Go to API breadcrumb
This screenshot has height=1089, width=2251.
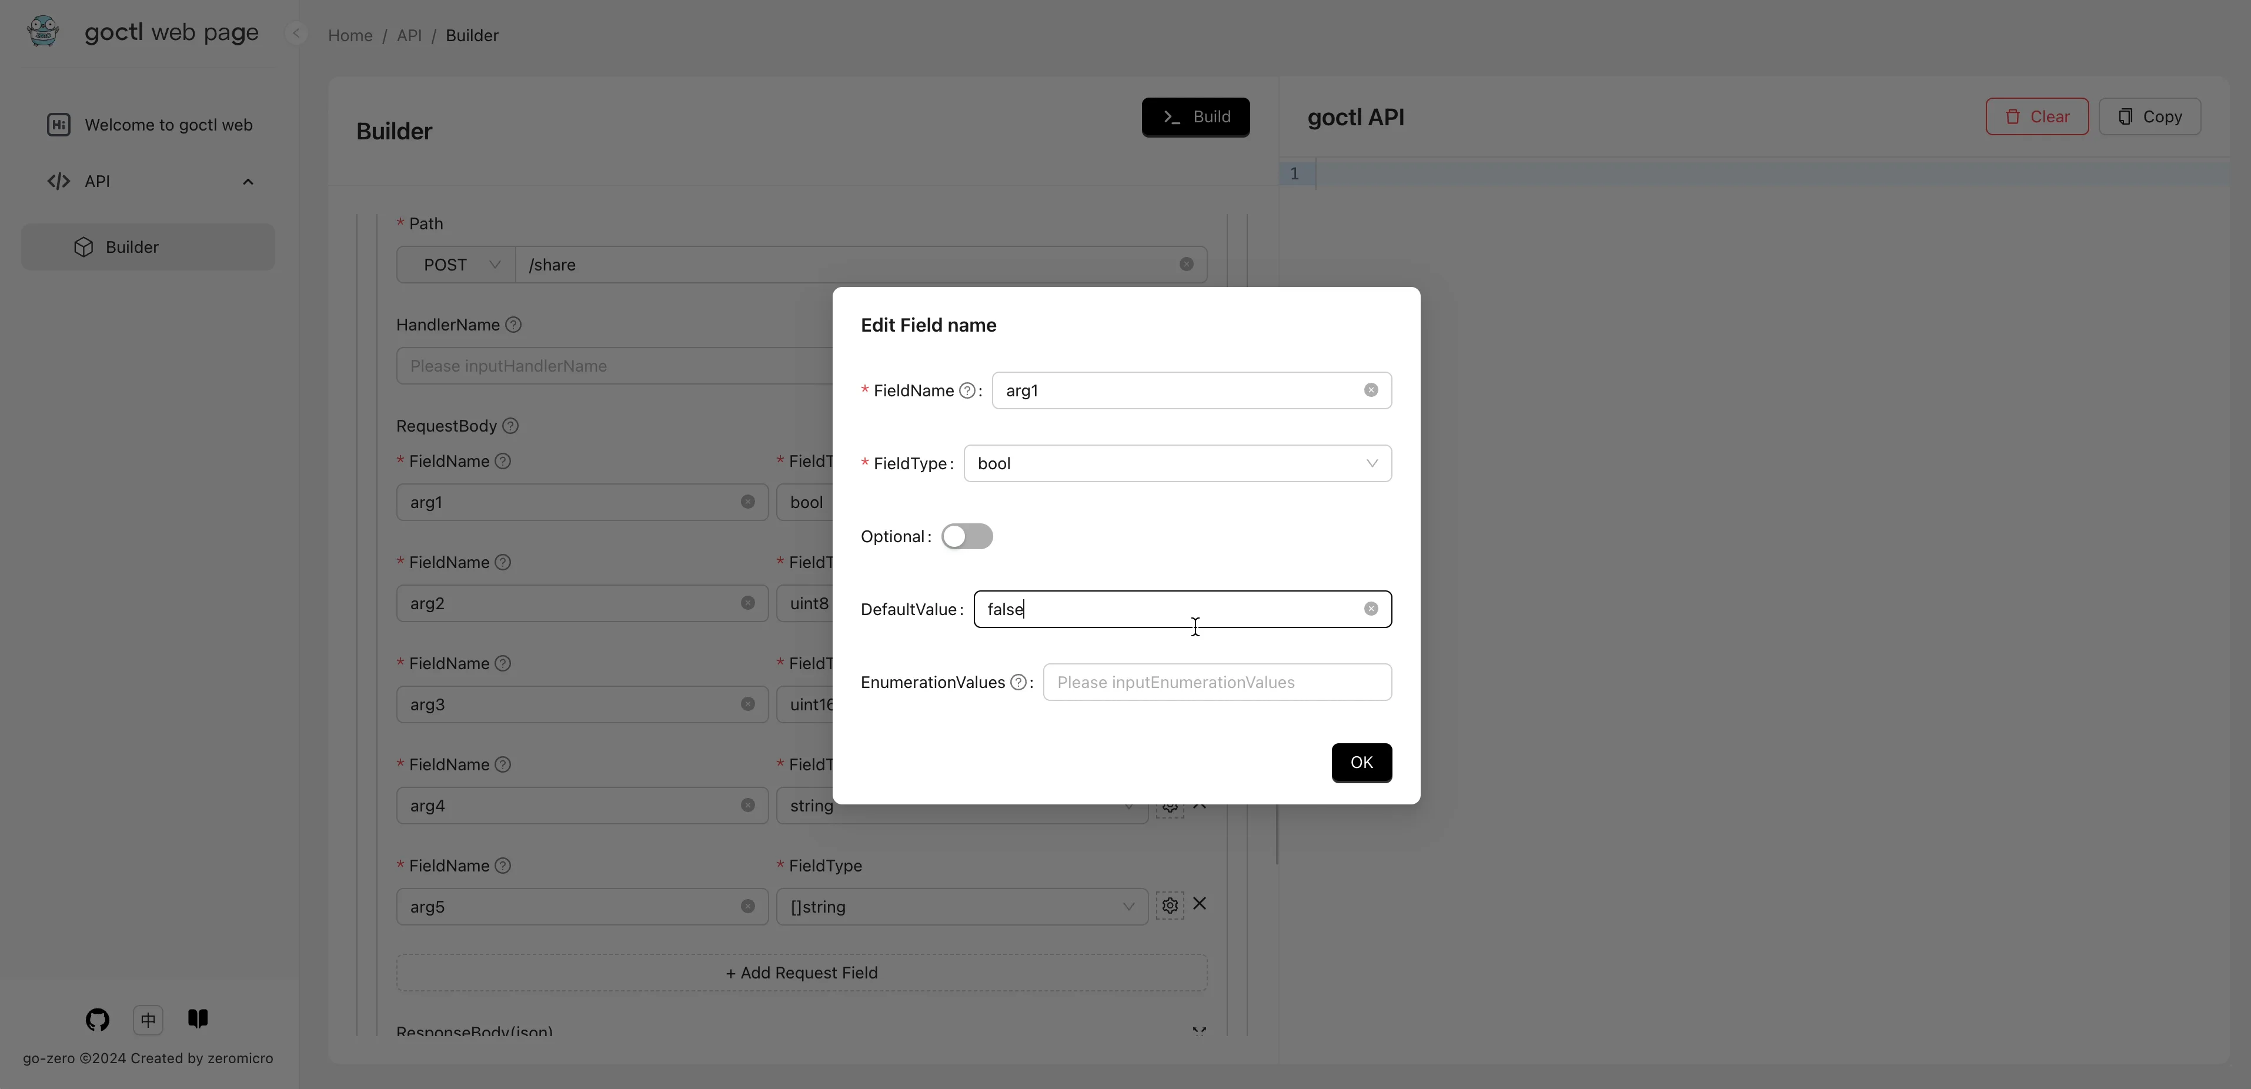click(409, 36)
